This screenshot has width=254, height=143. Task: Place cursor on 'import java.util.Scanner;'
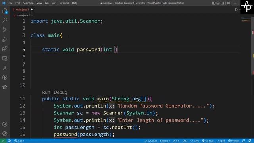(67, 21)
